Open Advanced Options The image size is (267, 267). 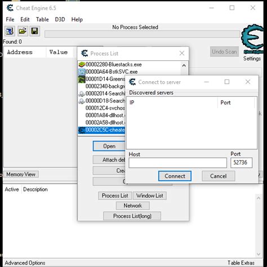(25, 262)
